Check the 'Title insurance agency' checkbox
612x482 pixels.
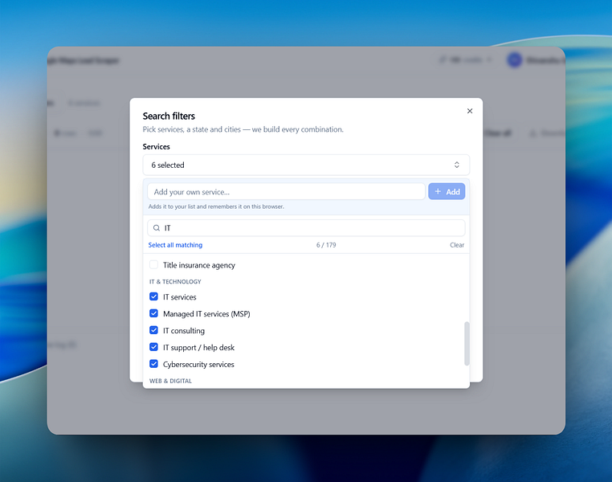[x=153, y=264]
